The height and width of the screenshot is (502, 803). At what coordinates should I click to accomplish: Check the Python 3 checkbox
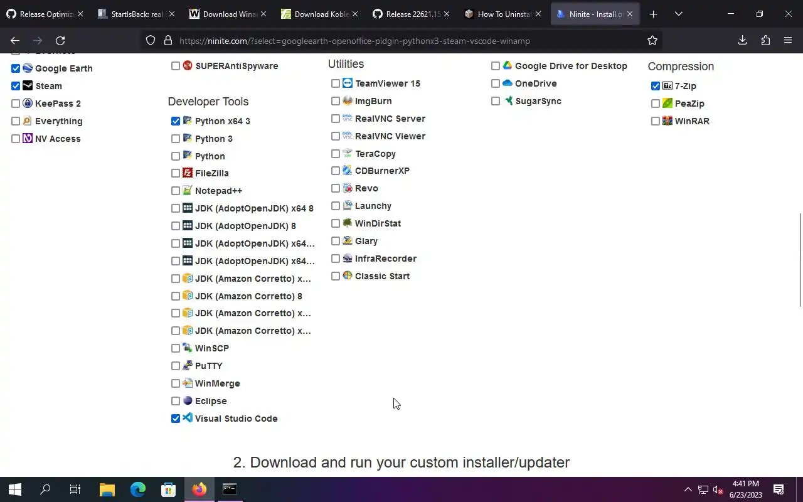(x=176, y=139)
